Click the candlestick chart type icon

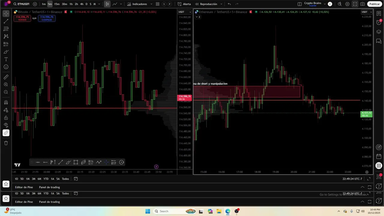(107, 4)
